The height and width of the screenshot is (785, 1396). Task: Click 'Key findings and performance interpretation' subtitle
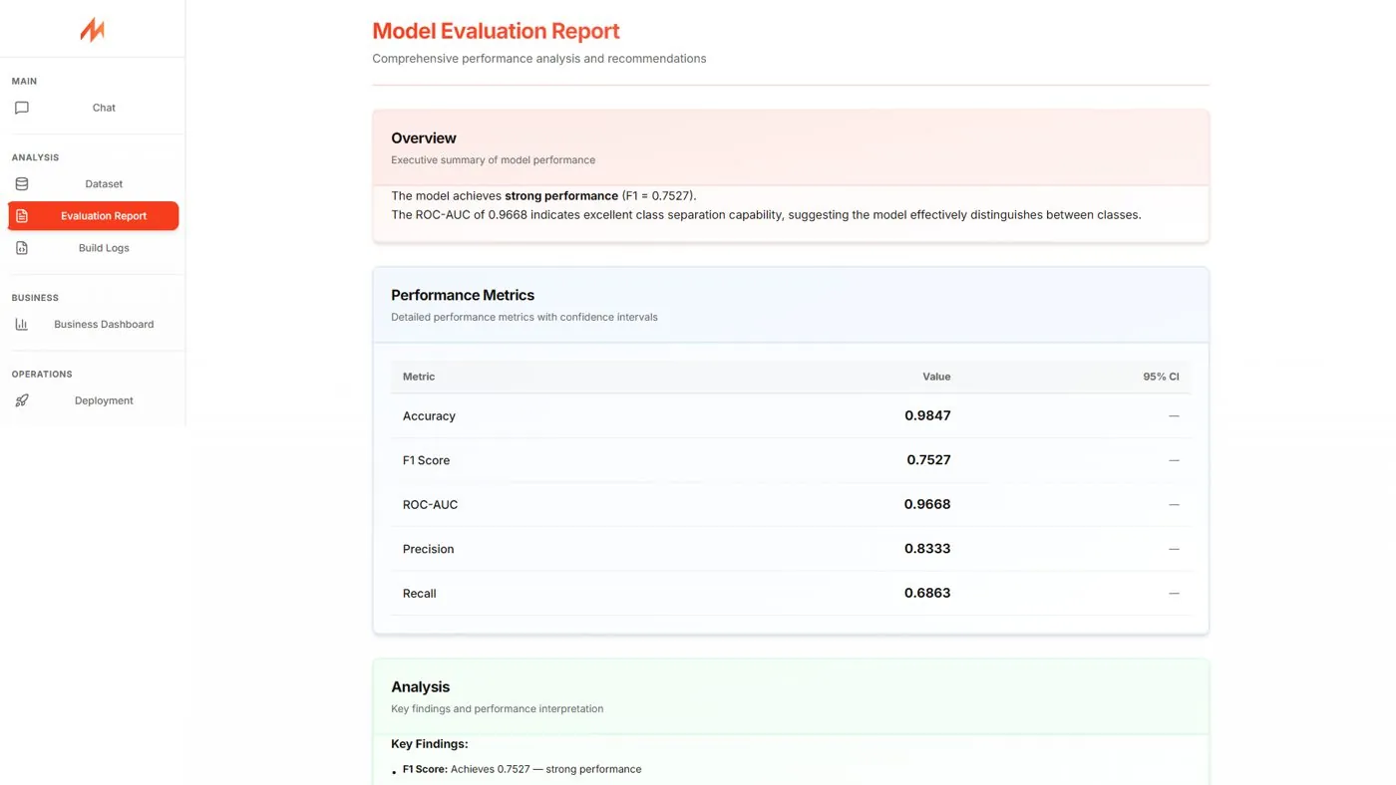point(497,709)
